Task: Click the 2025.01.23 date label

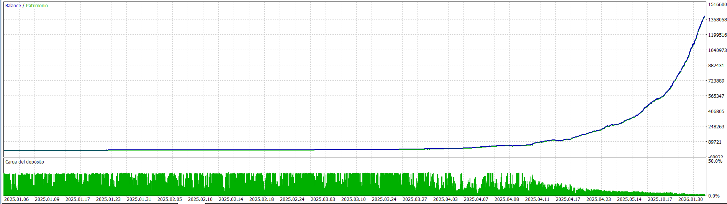Action: point(108,199)
